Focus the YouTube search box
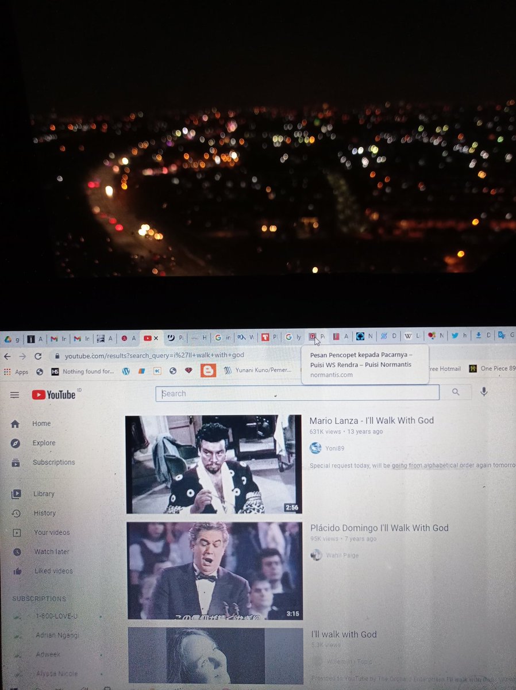 click(x=297, y=393)
